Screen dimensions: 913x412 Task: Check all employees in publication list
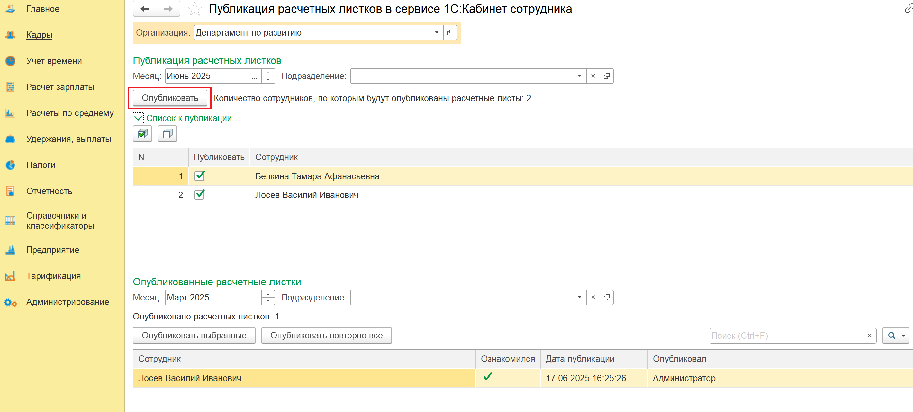[x=142, y=134]
